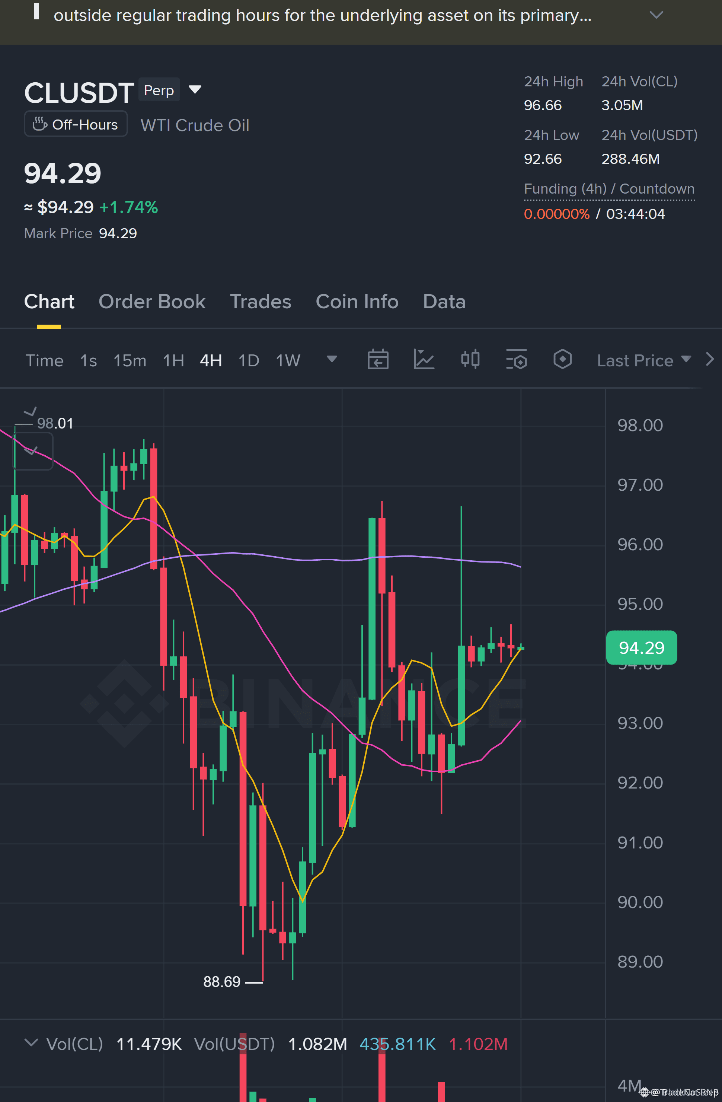Open the chart indicators icon

(x=424, y=359)
